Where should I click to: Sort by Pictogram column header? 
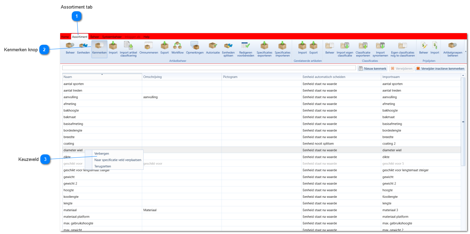click(261, 77)
